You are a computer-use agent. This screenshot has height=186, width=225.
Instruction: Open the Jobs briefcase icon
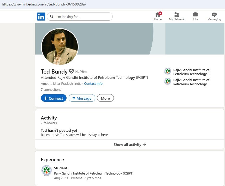coord(195,15)
